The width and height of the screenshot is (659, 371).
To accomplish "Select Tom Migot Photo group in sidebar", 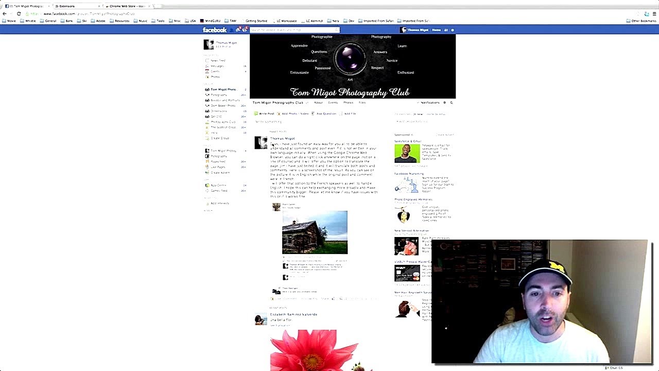I will pyautogui.click(x=223, y=90).
